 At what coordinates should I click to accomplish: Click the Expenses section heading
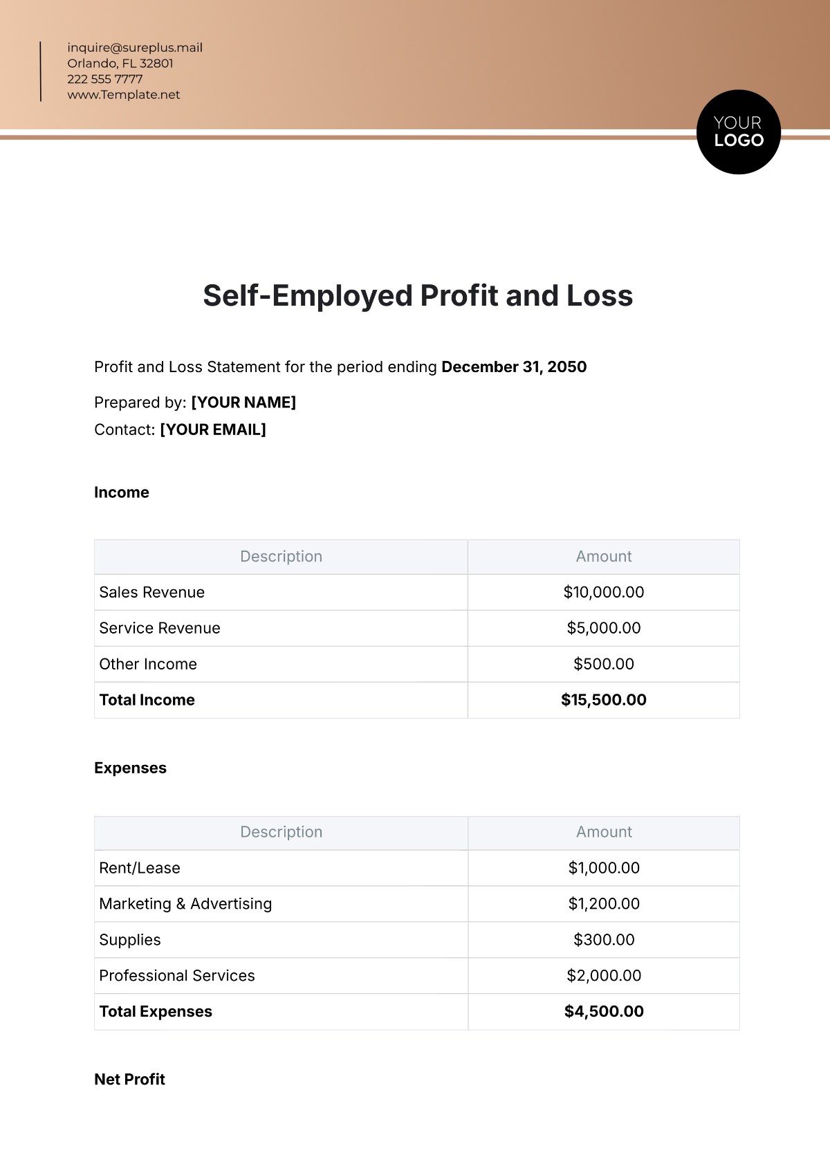tap(130, 768)
